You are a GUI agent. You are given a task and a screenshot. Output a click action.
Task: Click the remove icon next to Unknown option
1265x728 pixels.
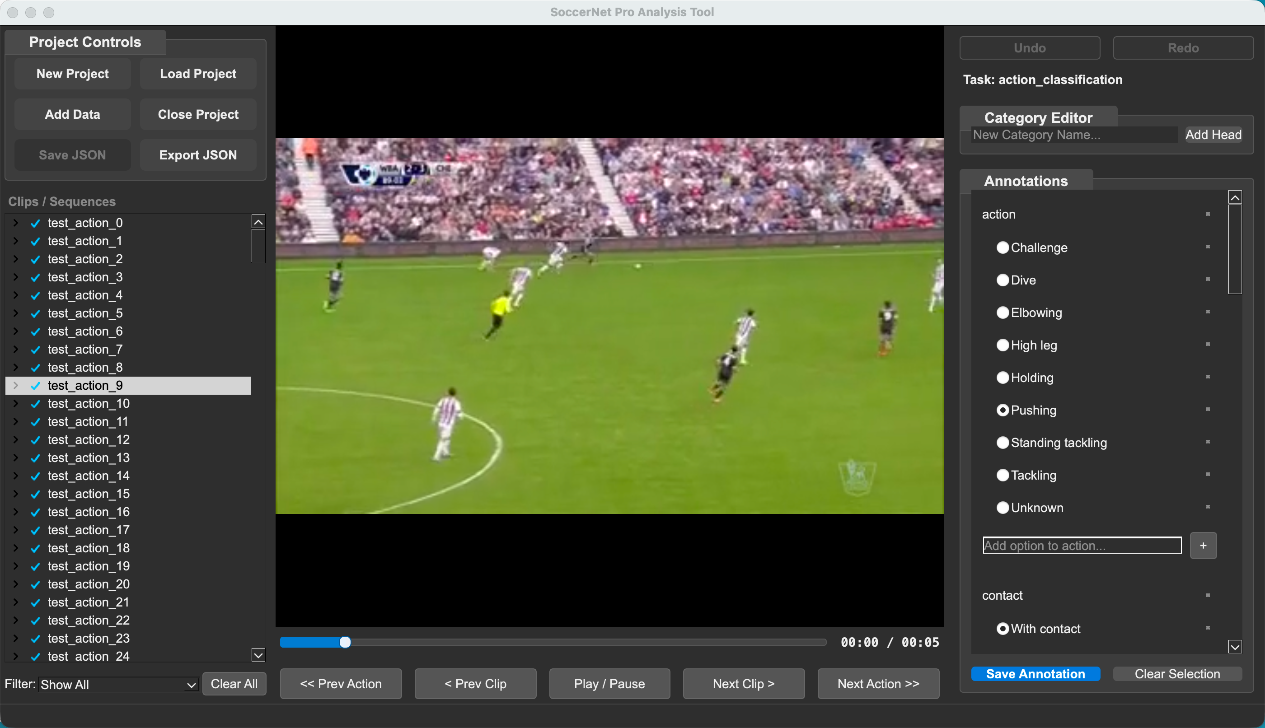1208,507
